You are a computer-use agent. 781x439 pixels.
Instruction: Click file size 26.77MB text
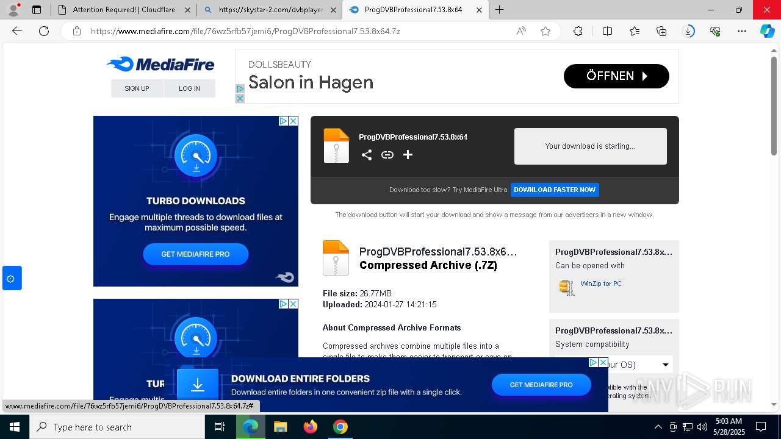tap(375, 293)
